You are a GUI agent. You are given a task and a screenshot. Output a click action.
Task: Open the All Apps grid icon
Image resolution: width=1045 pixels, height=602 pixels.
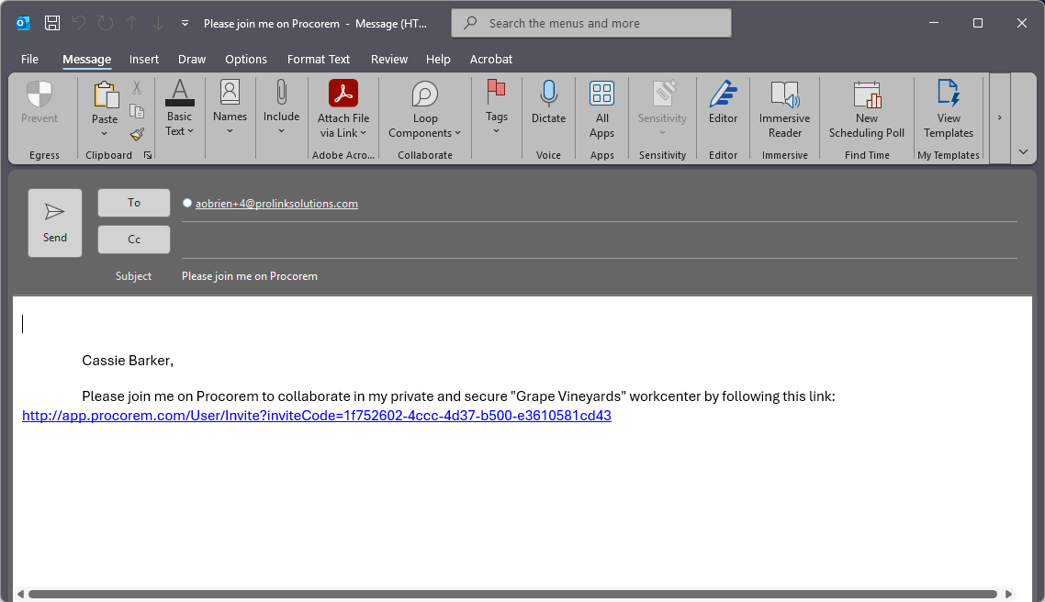[601, 94]
